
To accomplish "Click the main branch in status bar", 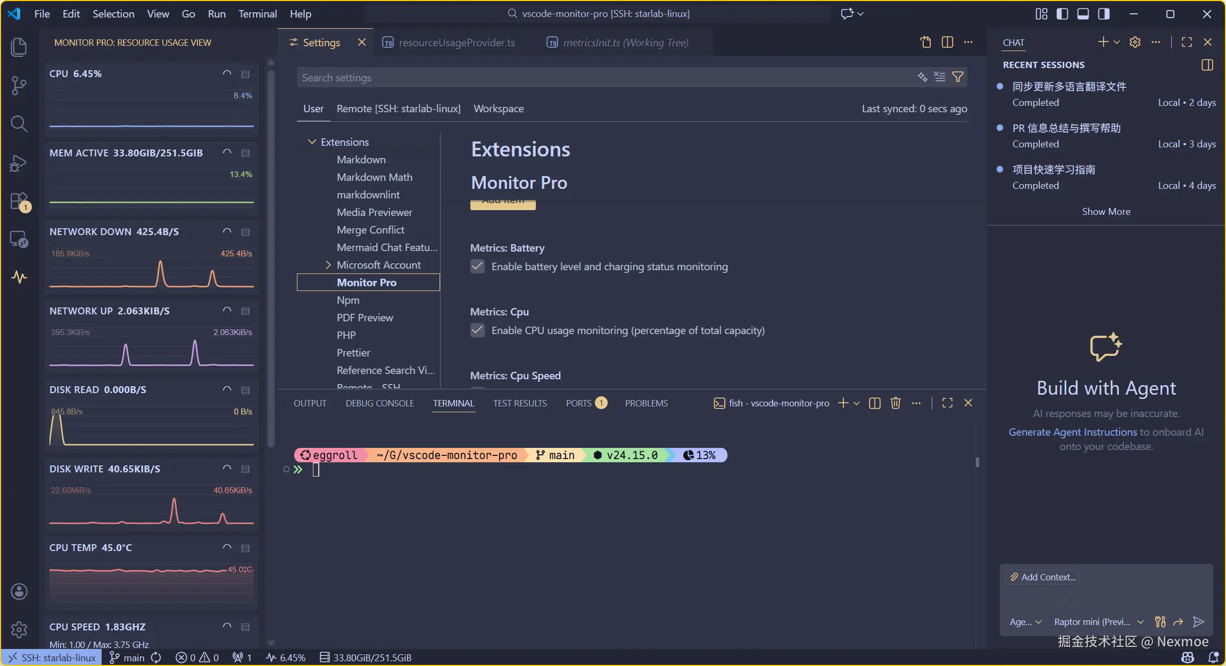I will click(127, 657).
